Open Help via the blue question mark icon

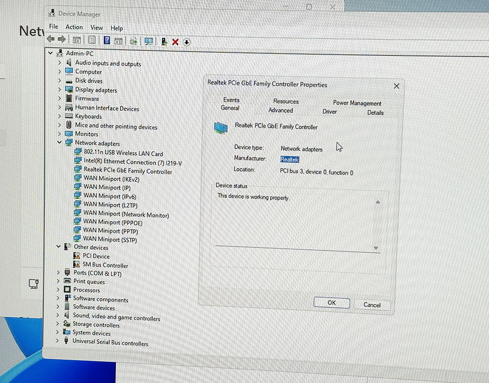tap(107, 40)
